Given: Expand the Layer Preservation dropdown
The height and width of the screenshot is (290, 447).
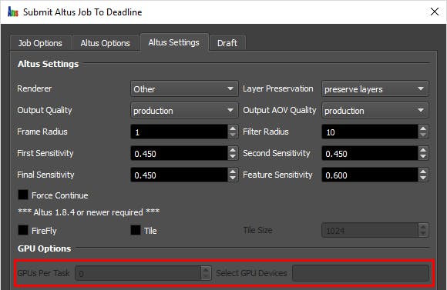Looking at the screenshot, I should [x=375, y=88].
